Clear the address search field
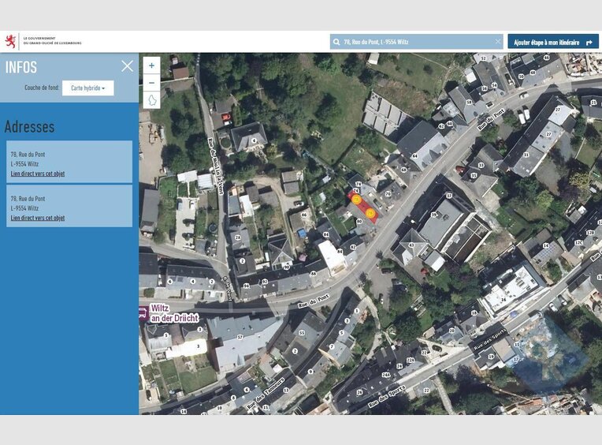 (497, 42)
